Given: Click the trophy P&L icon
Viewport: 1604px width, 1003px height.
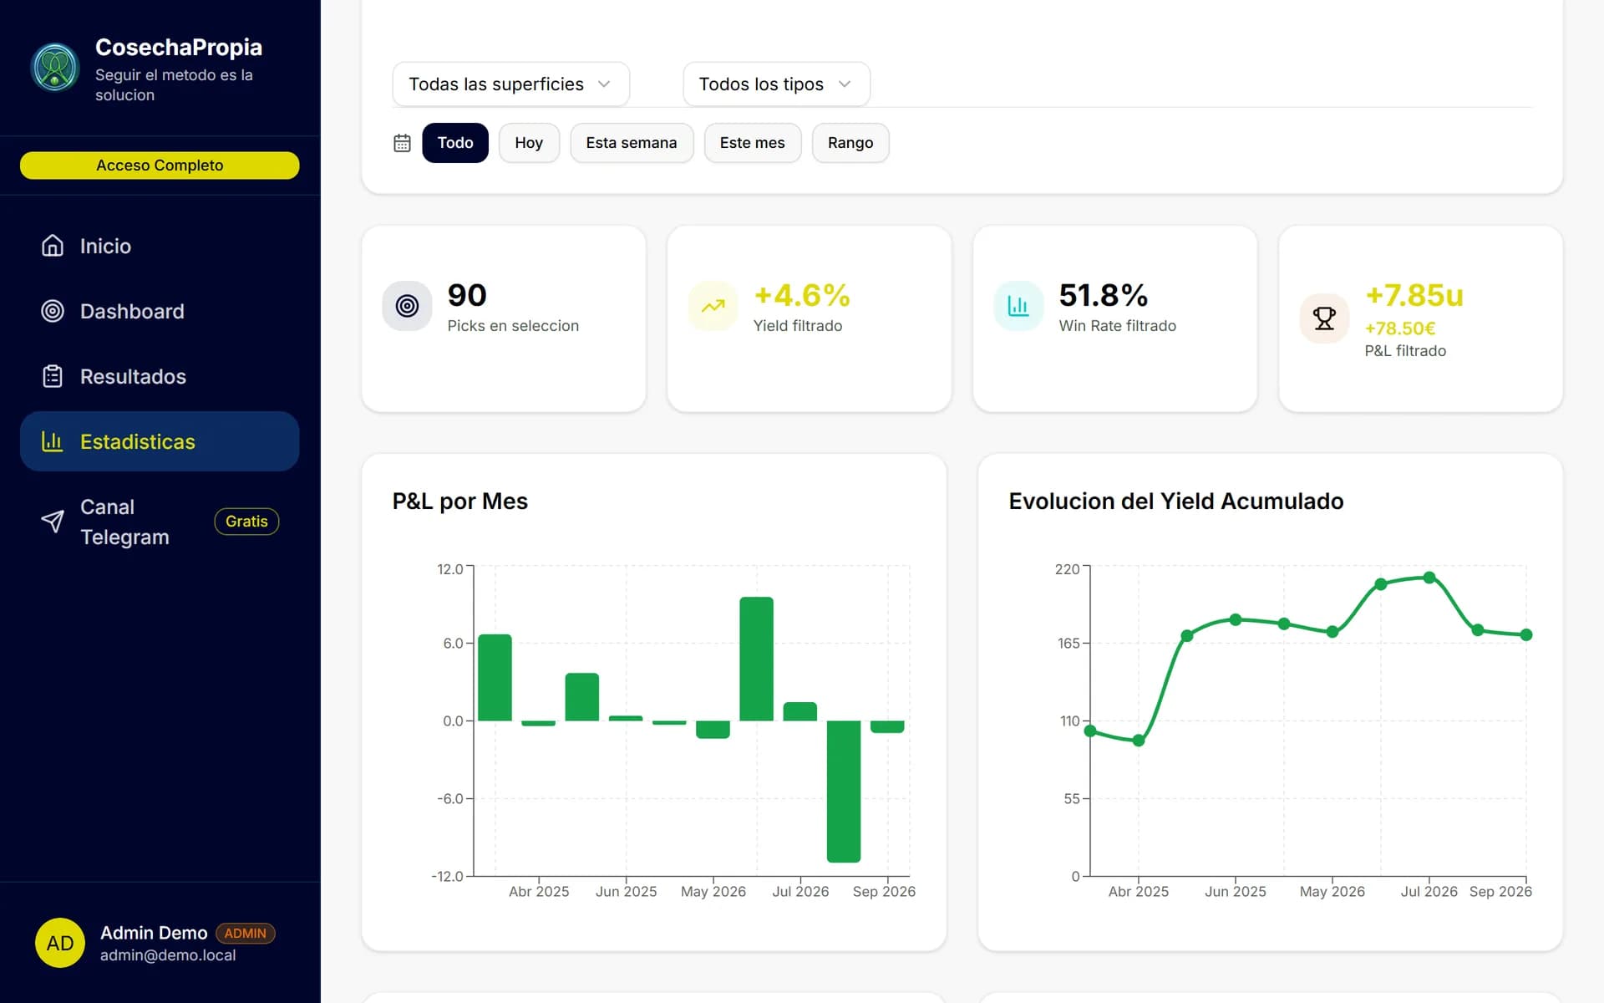Looking at the screenshot, I should (x=1324, y=318).
